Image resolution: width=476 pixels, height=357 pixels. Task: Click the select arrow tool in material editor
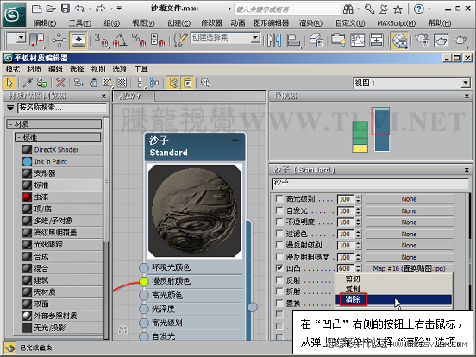click(9, 83)
